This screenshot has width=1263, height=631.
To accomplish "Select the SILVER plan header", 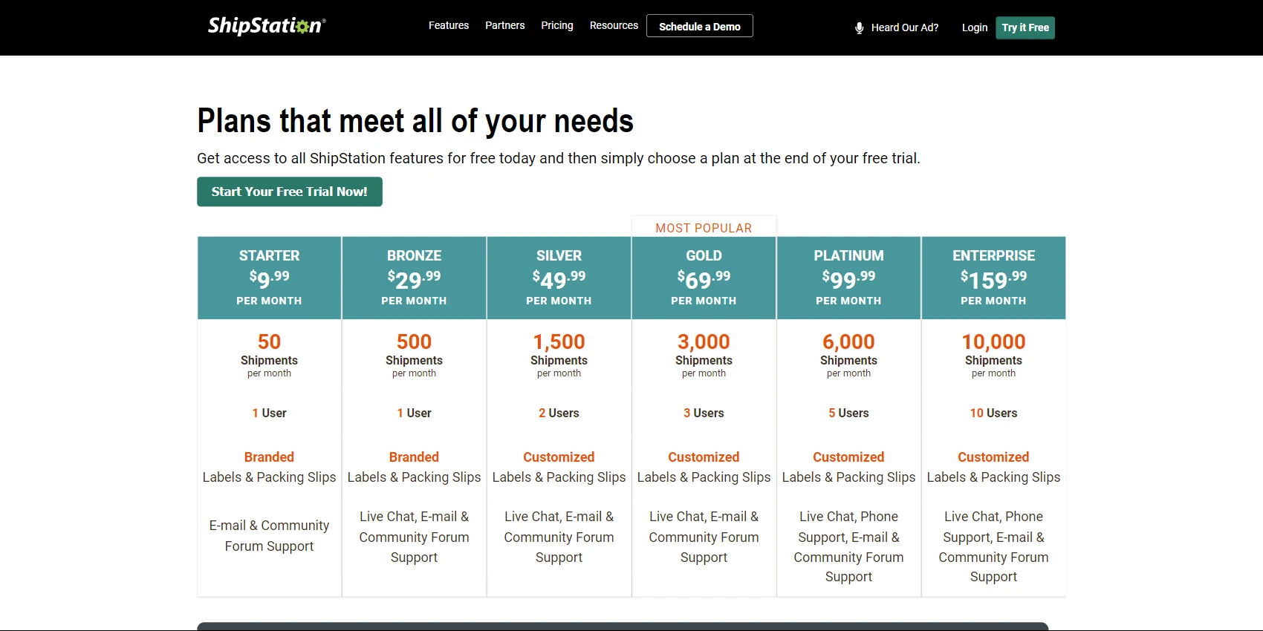I will click(559, 278).
